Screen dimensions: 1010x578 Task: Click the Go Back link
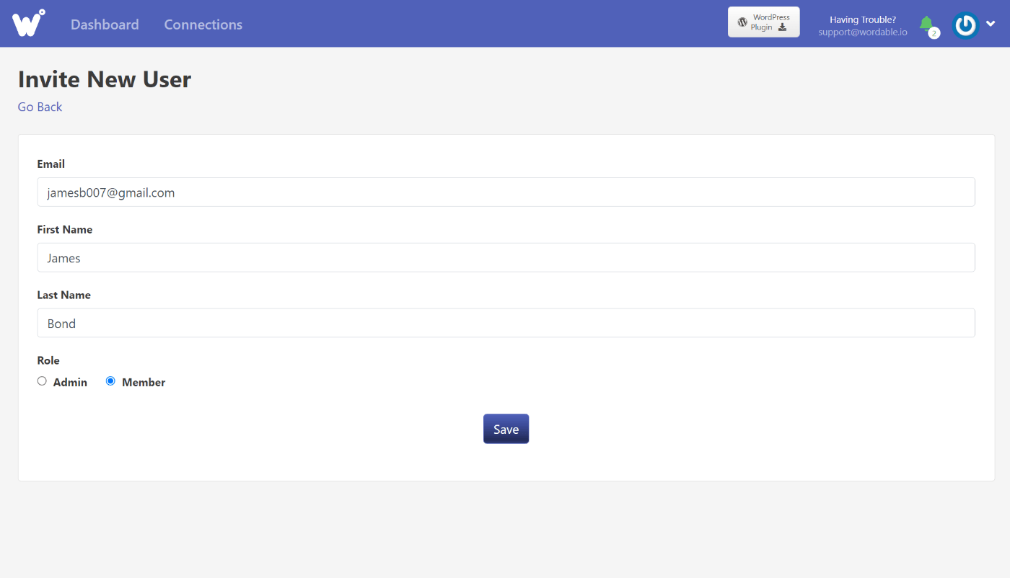[40, 107]
